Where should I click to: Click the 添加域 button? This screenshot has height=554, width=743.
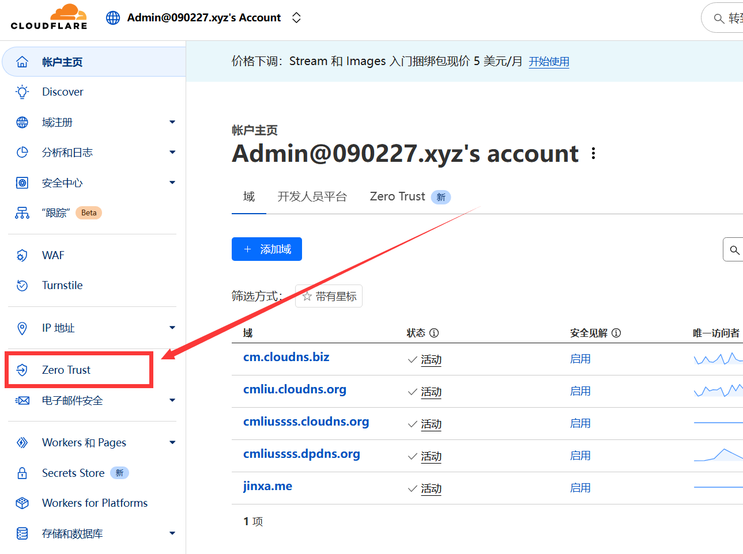tap(267, 249)
